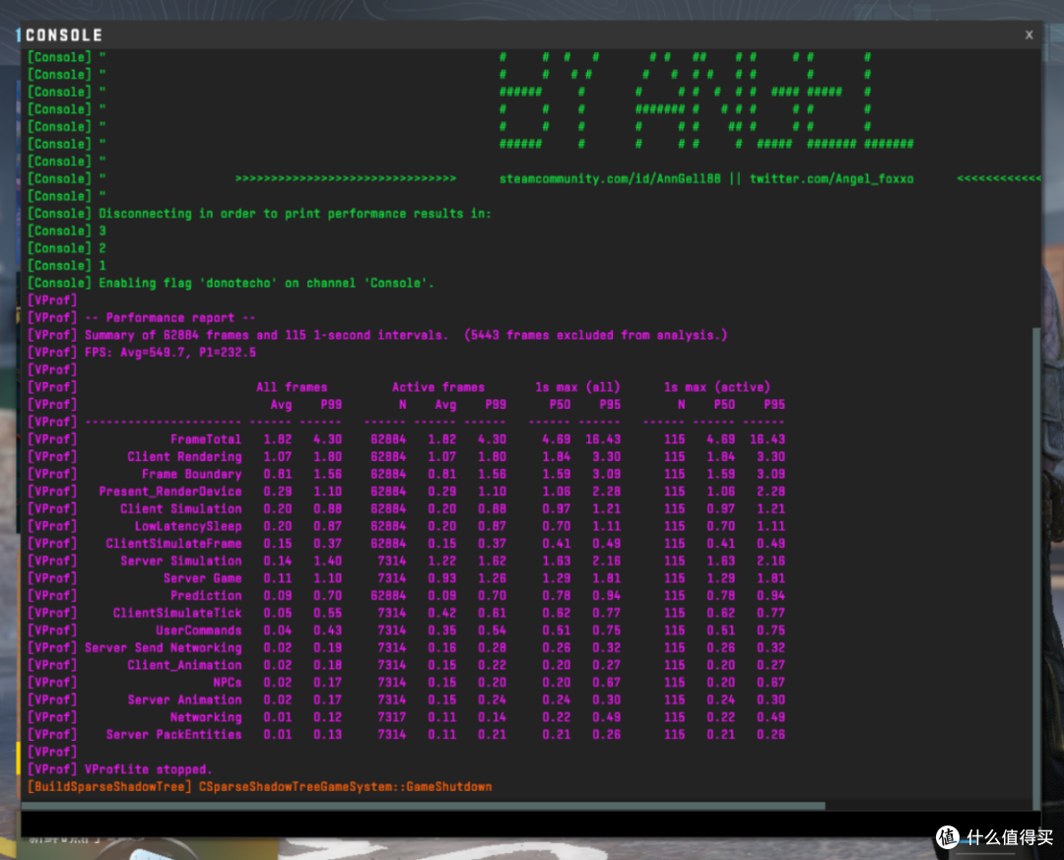
Task: Click the Server Simulation row label
Action: tap(181, 561)
